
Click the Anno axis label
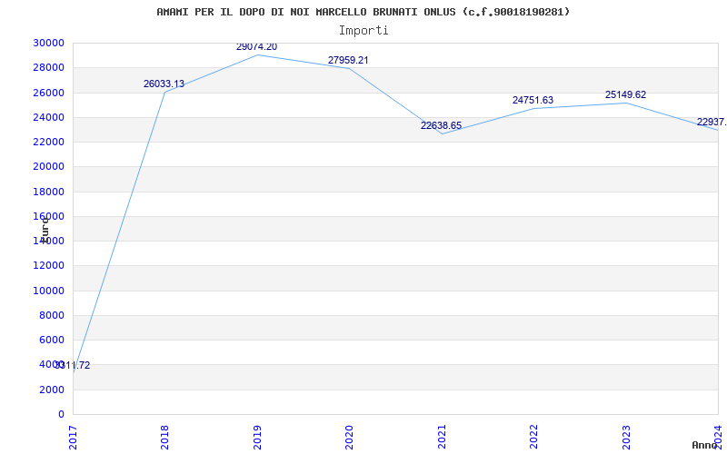point(705,445)
